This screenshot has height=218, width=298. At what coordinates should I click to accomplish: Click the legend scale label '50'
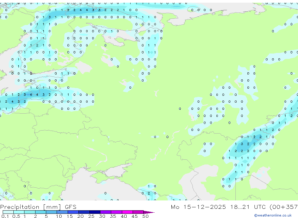pos(145,216)
